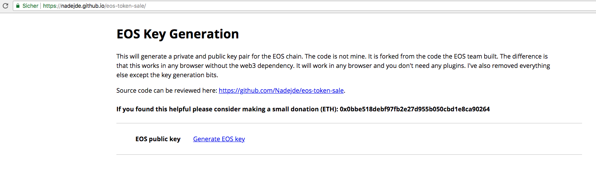Click the divider line below Generate EOS key
This screenshot has height=180, width=596.
coord(349,154)
